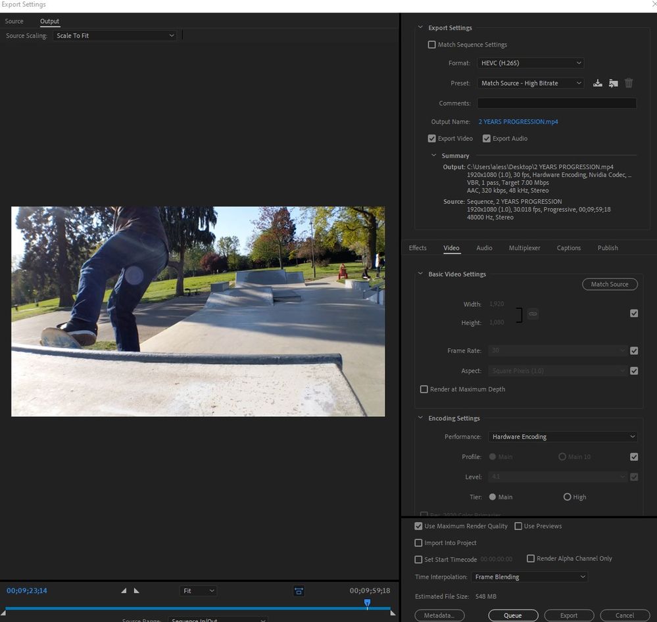Select the High tier radio button
This screenshot has height=622, width=657.
tap(567, 497)
